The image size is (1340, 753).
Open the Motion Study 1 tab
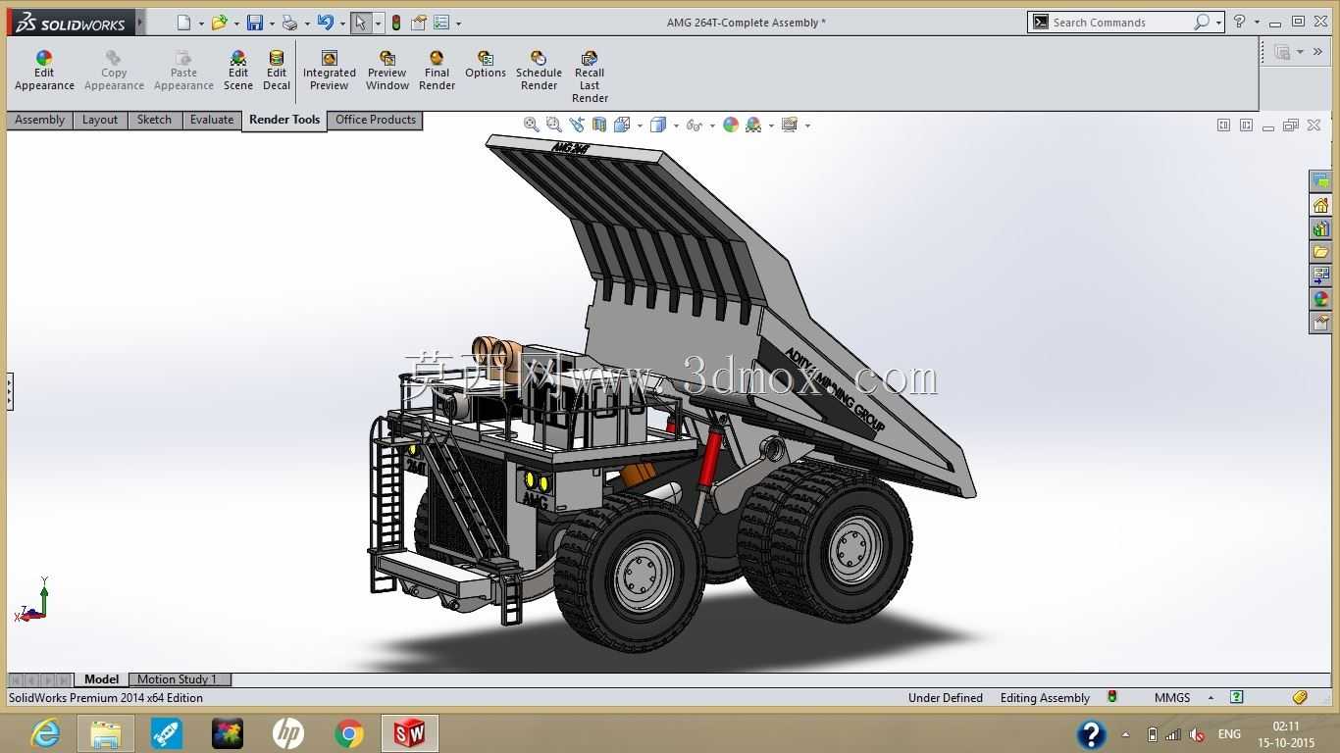click(x=178, y=679)
